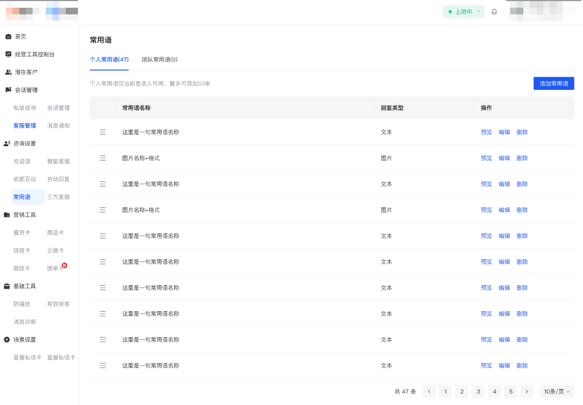Open 自动回复 in the sidebar menu
The image size is (583, 405).
click(x=59, y=179)
